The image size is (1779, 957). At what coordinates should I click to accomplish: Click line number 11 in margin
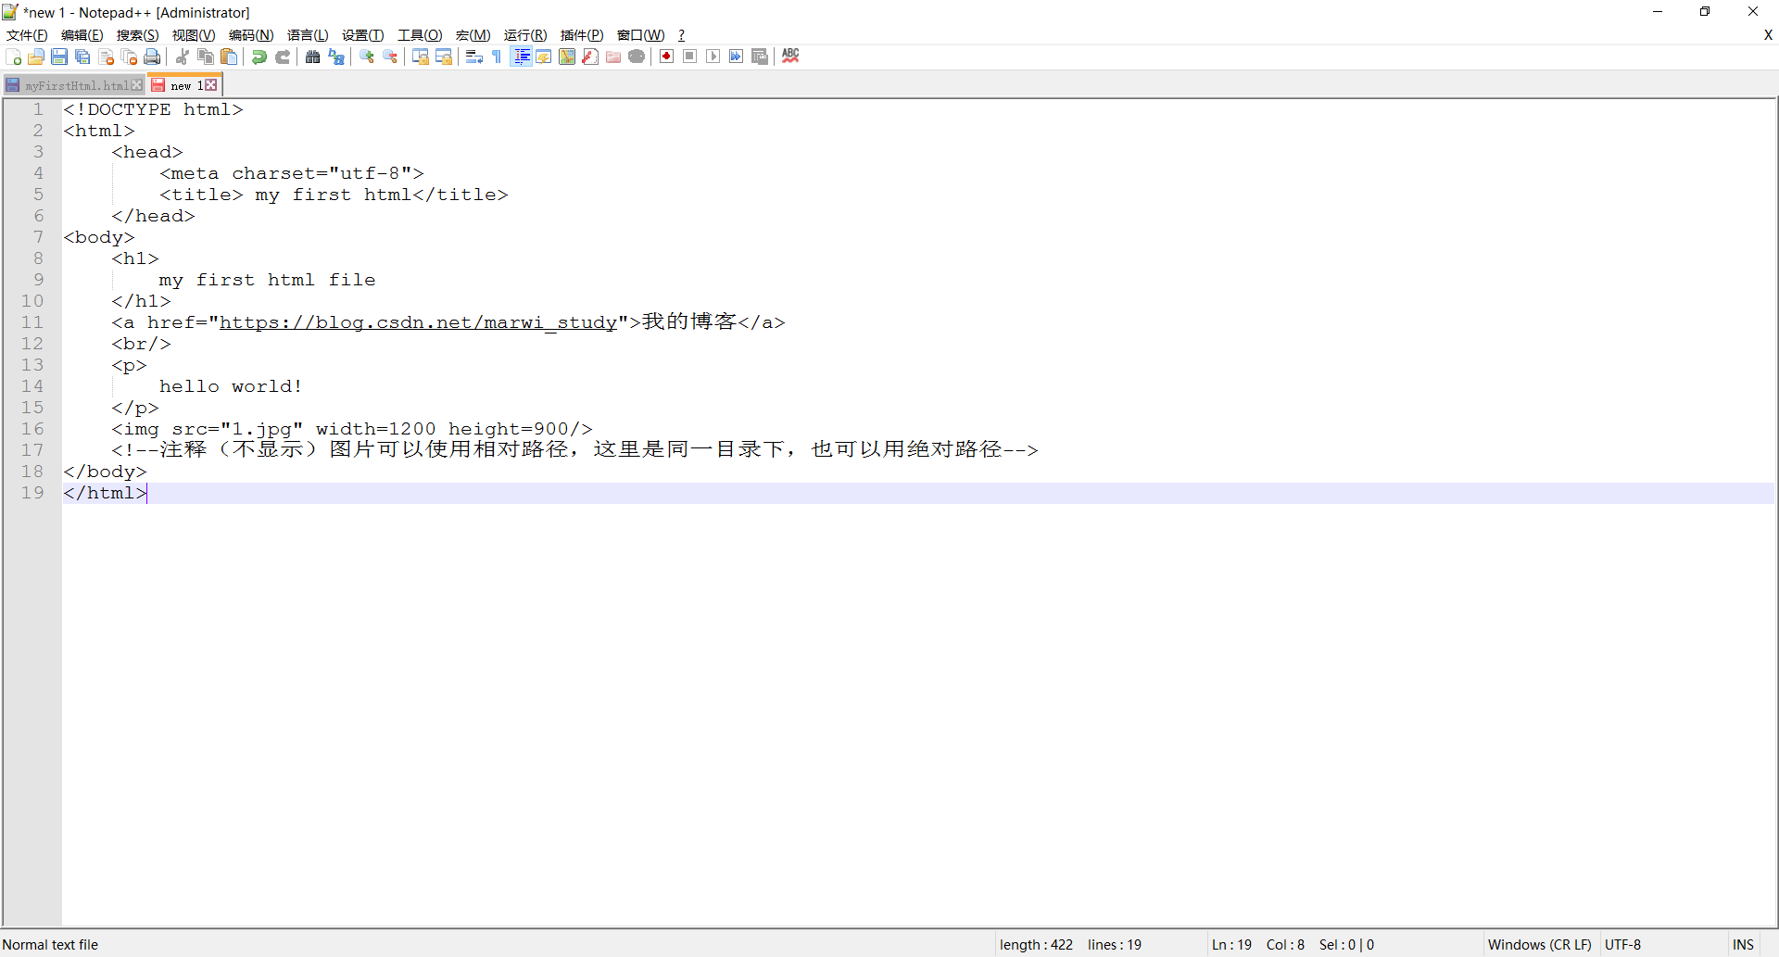coord(32,322)
